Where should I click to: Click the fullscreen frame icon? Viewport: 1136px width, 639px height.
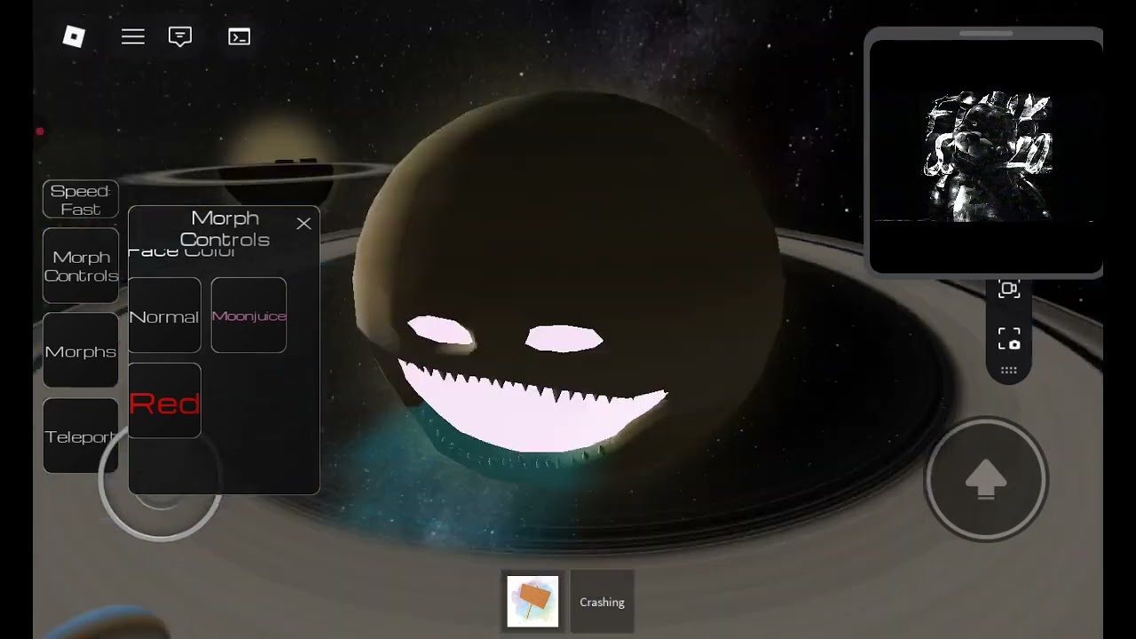pos(1009,338)
